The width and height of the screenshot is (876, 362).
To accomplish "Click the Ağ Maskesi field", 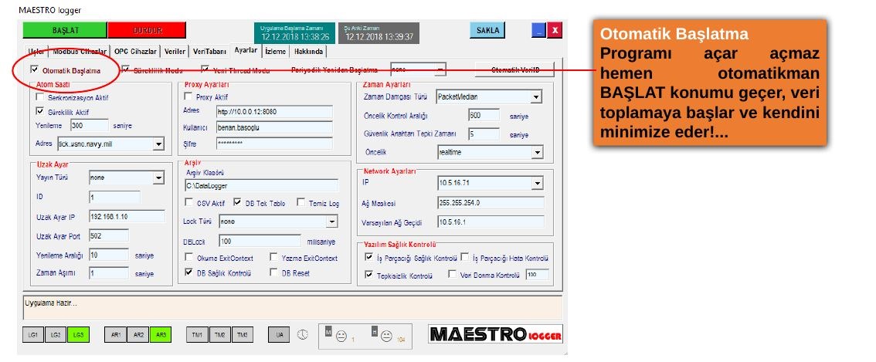I will pos(491,202).
